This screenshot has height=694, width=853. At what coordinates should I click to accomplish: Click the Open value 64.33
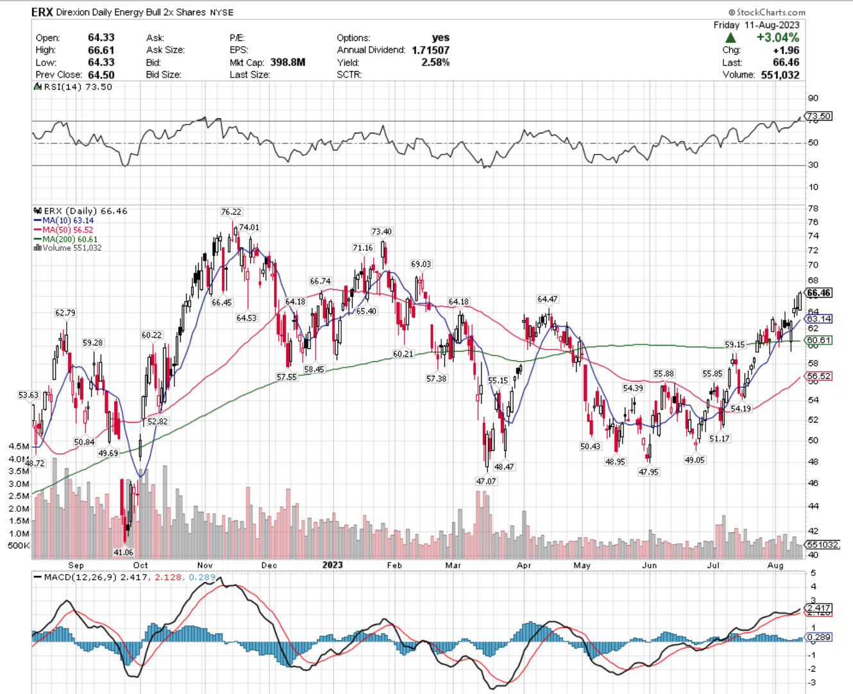(x=101, y=38)
